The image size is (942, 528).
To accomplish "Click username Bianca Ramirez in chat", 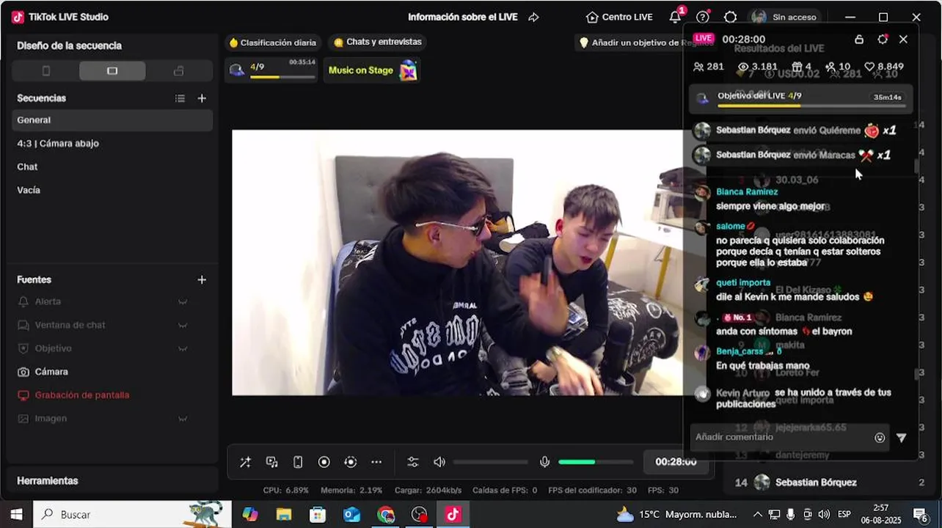I will pos(747,192).
